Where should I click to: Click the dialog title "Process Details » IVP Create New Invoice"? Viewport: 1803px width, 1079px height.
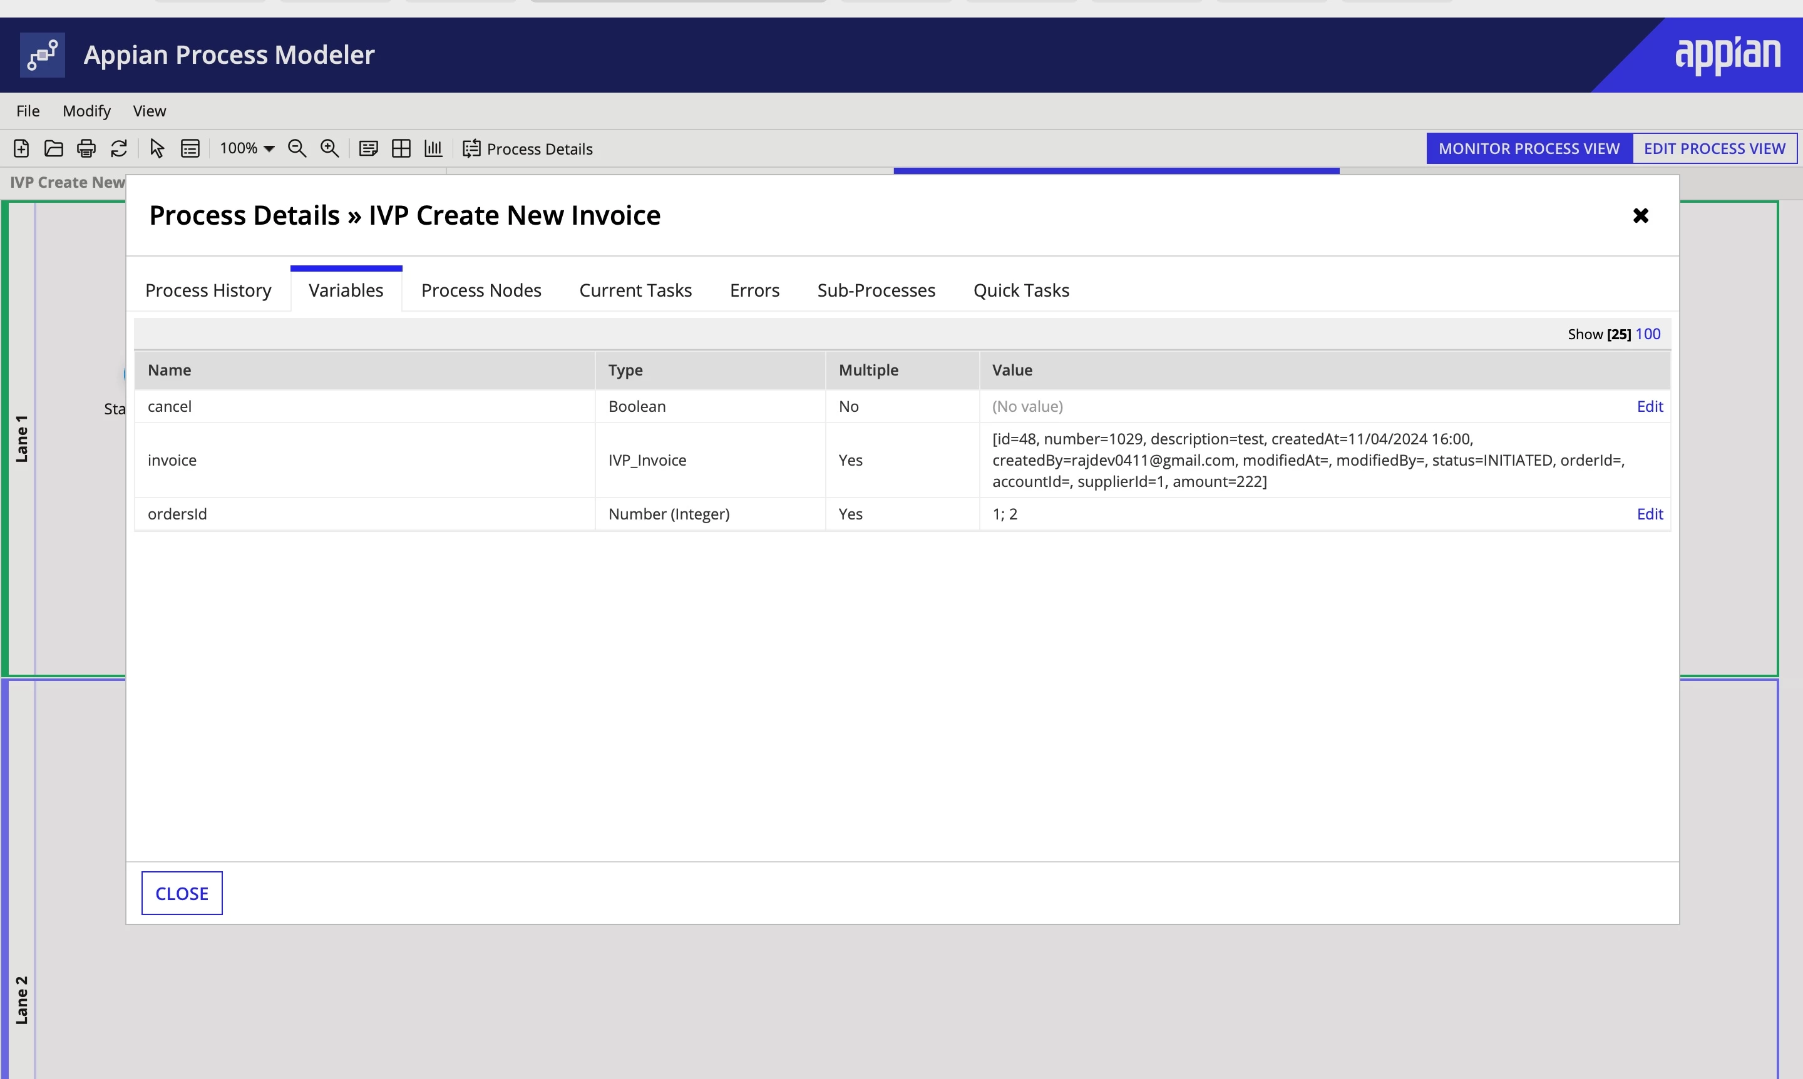(x=404, y=215)
